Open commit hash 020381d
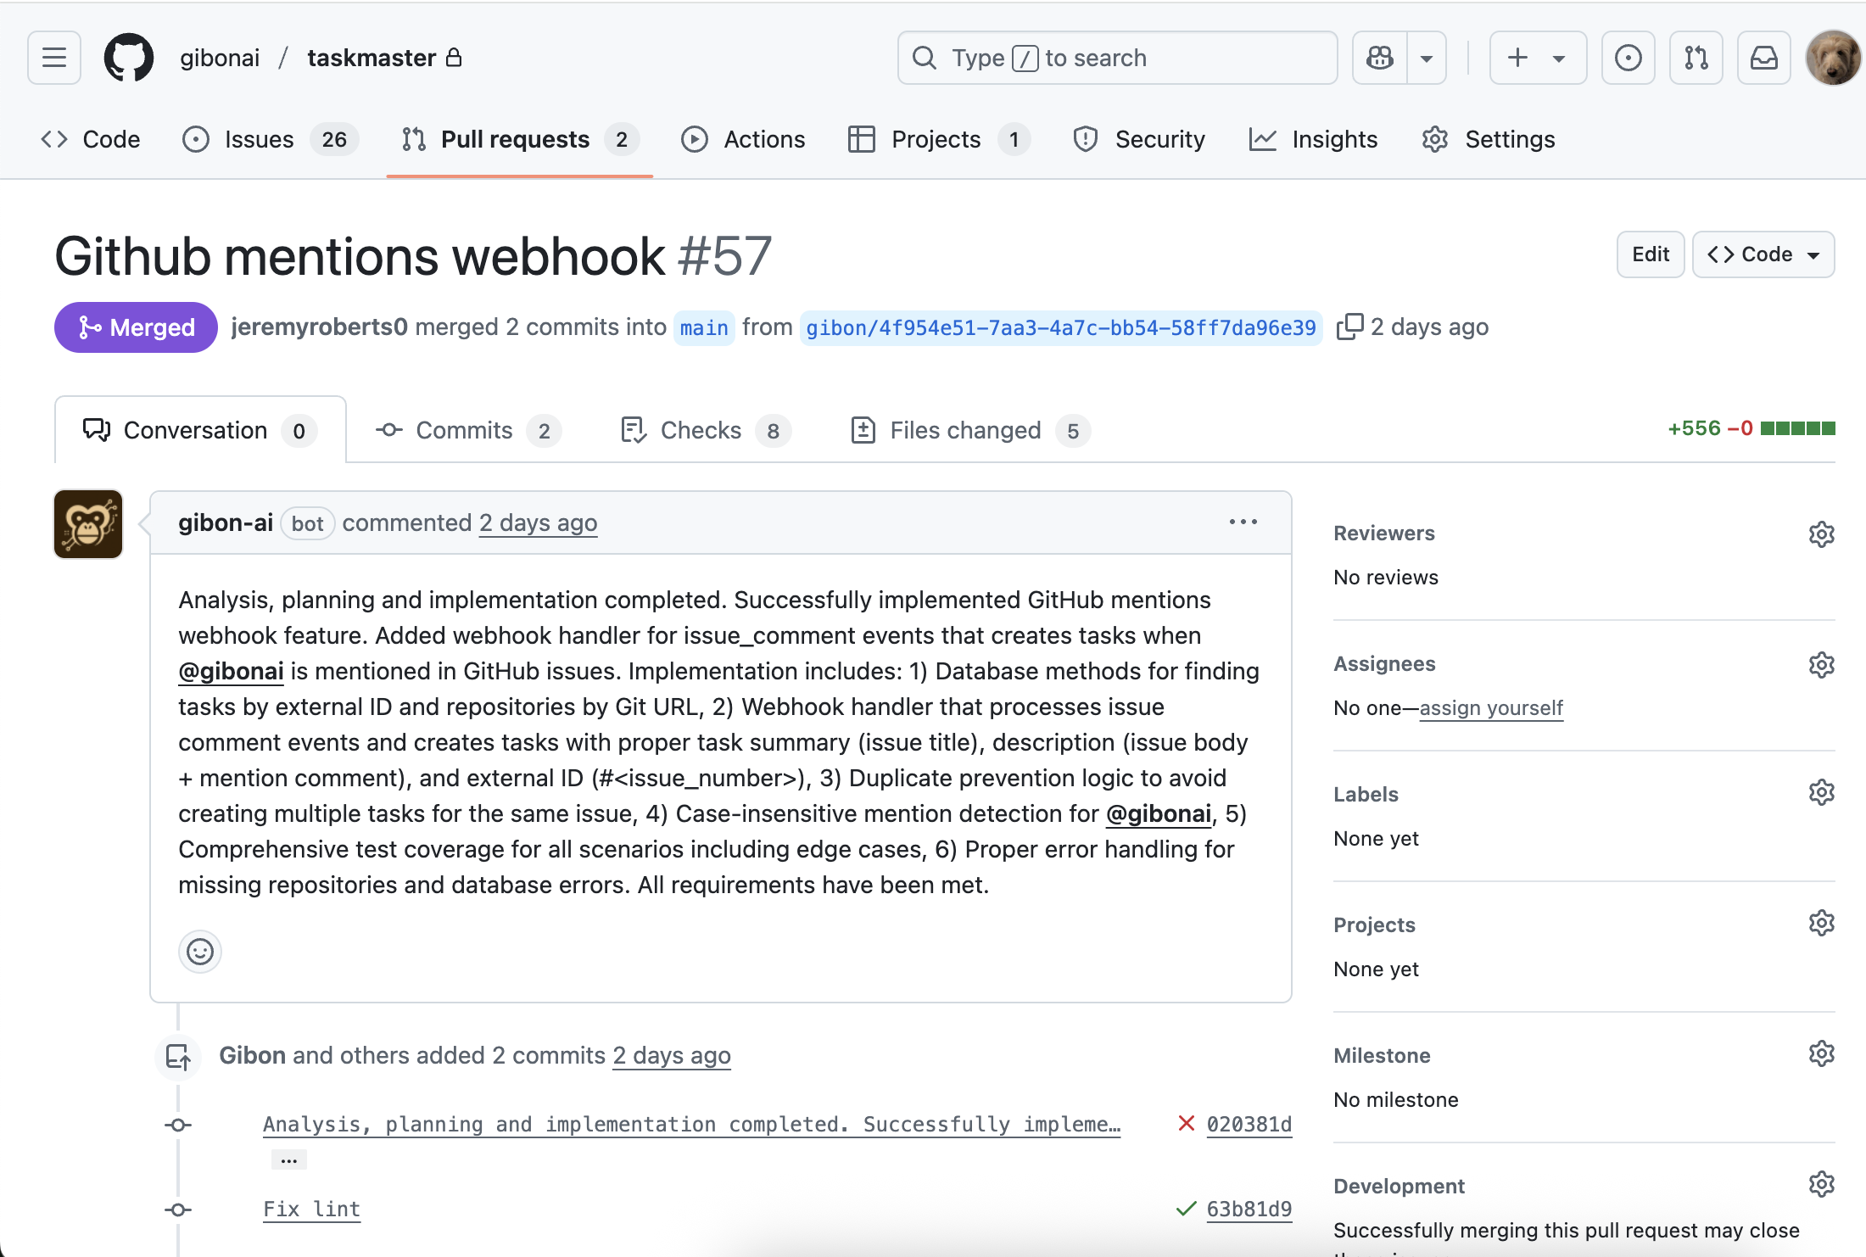Viewport: 1866px width, 1257px height. [x=1249, y=1124]
